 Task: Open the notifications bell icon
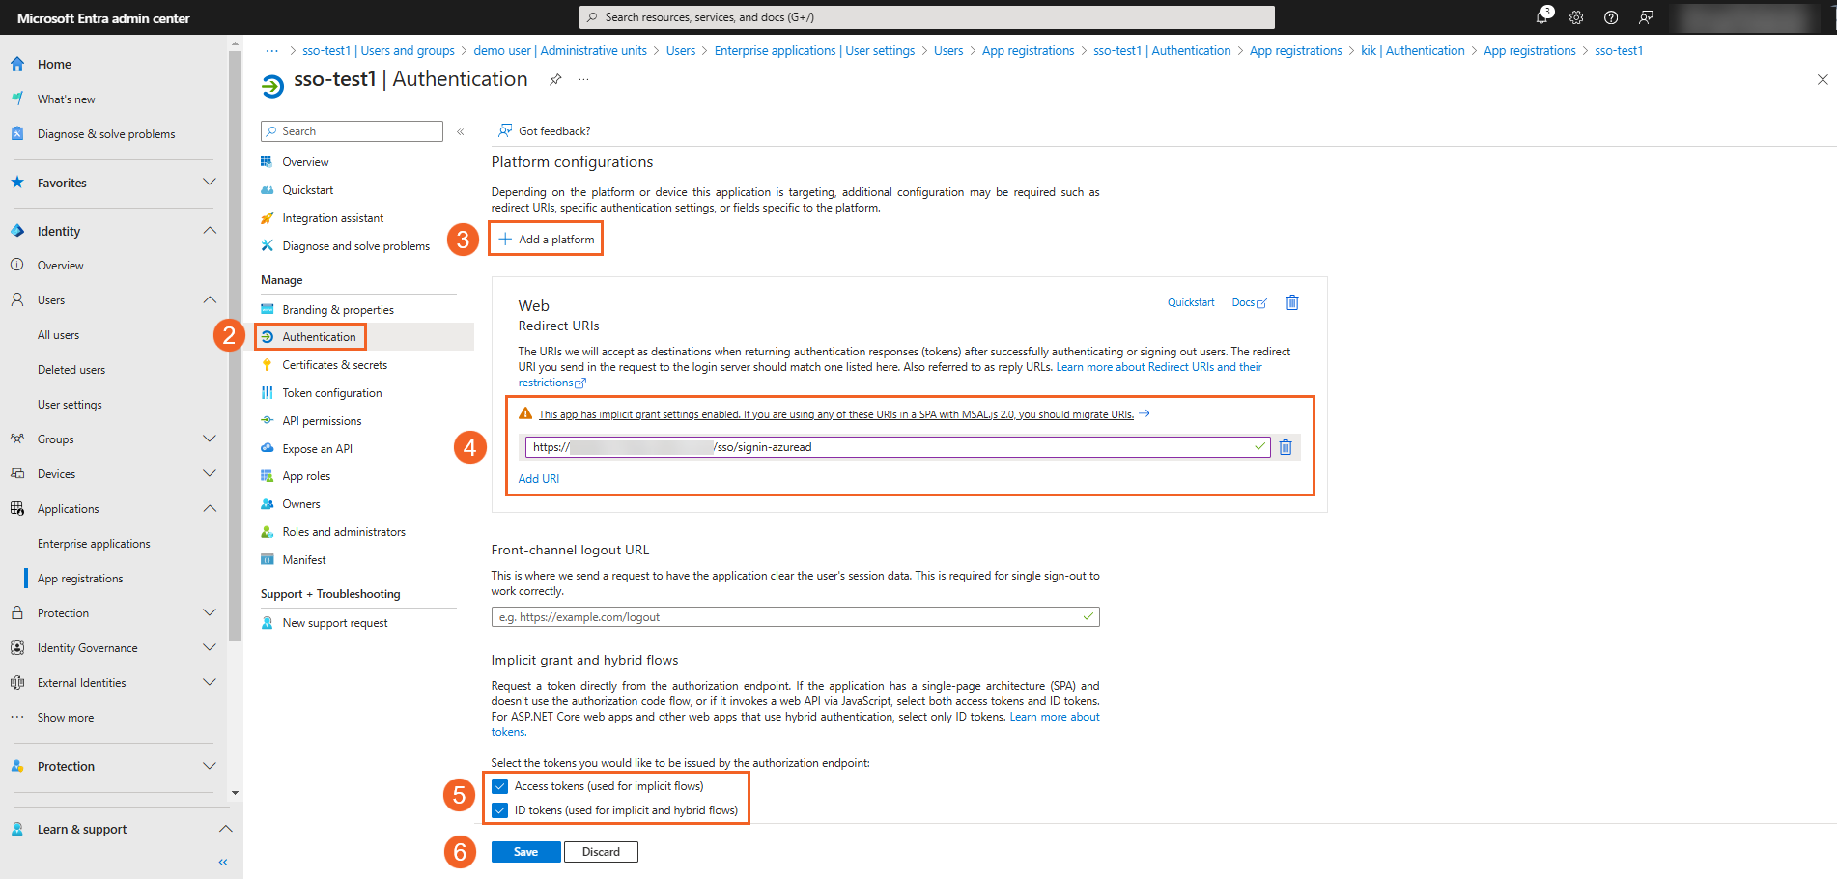(1541, 17)
